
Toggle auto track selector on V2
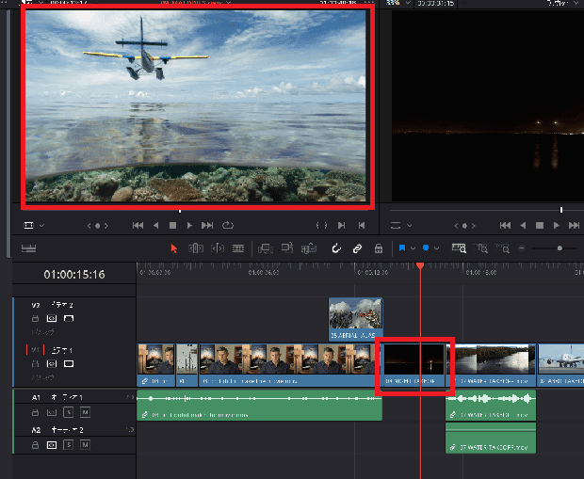[52, 318]
